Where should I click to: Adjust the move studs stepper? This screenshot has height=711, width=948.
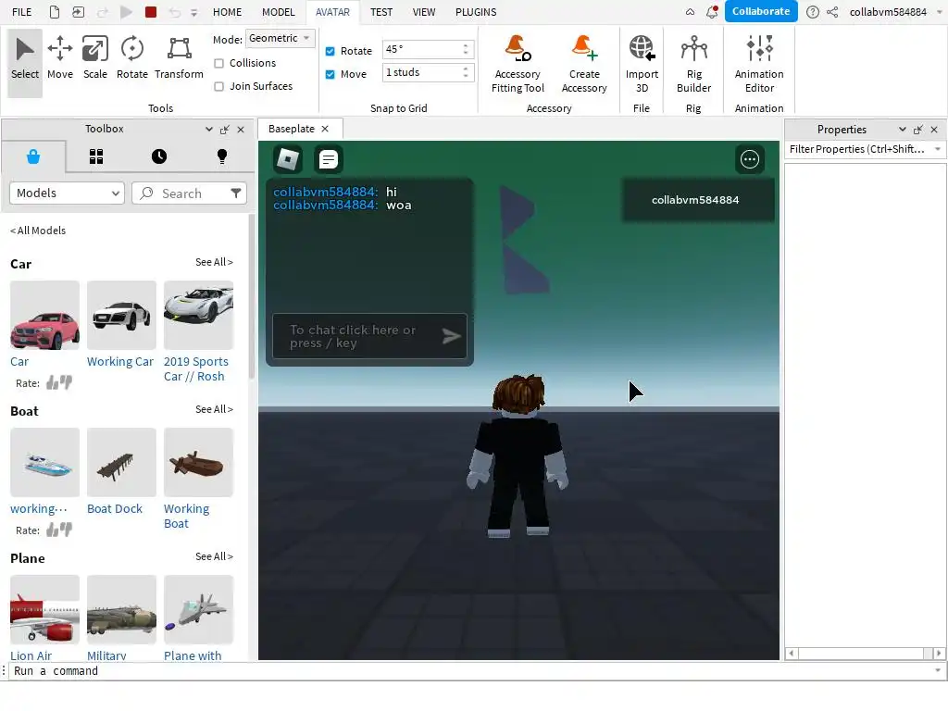coord(466,72)
